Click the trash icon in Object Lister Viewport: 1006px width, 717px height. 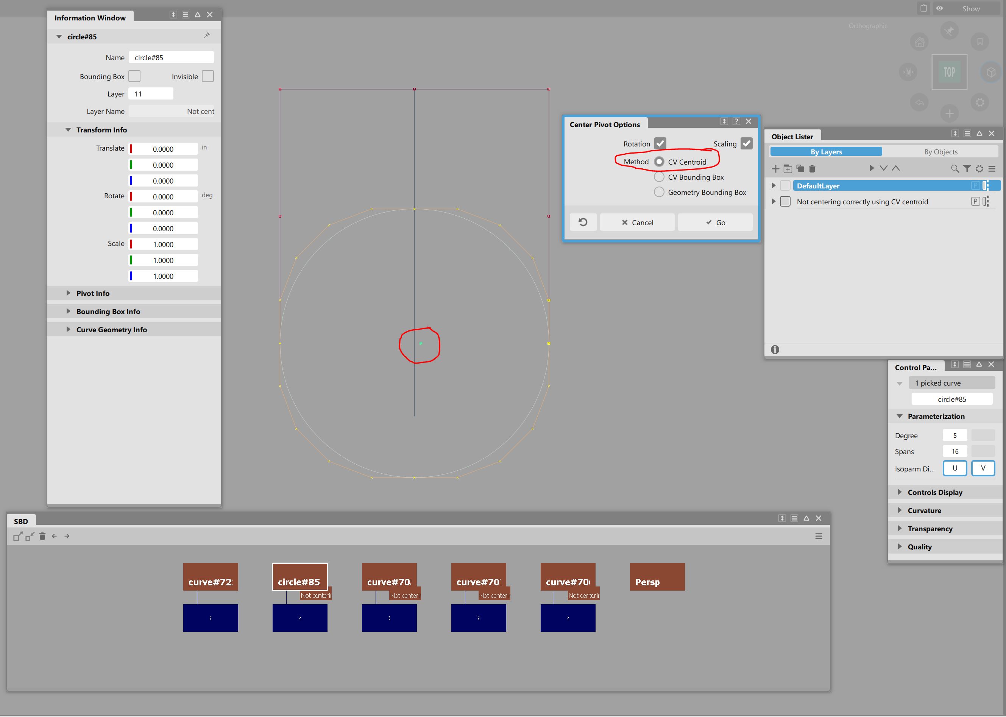(x=812, y=169)
